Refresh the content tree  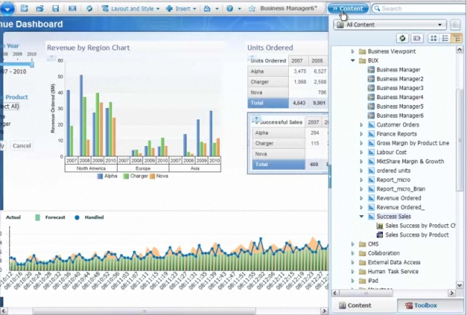click(x=402, y=38)
